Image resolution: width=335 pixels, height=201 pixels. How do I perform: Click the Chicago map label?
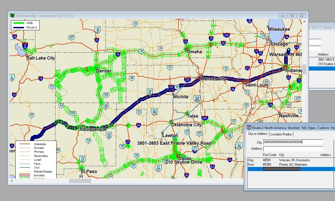279,44
